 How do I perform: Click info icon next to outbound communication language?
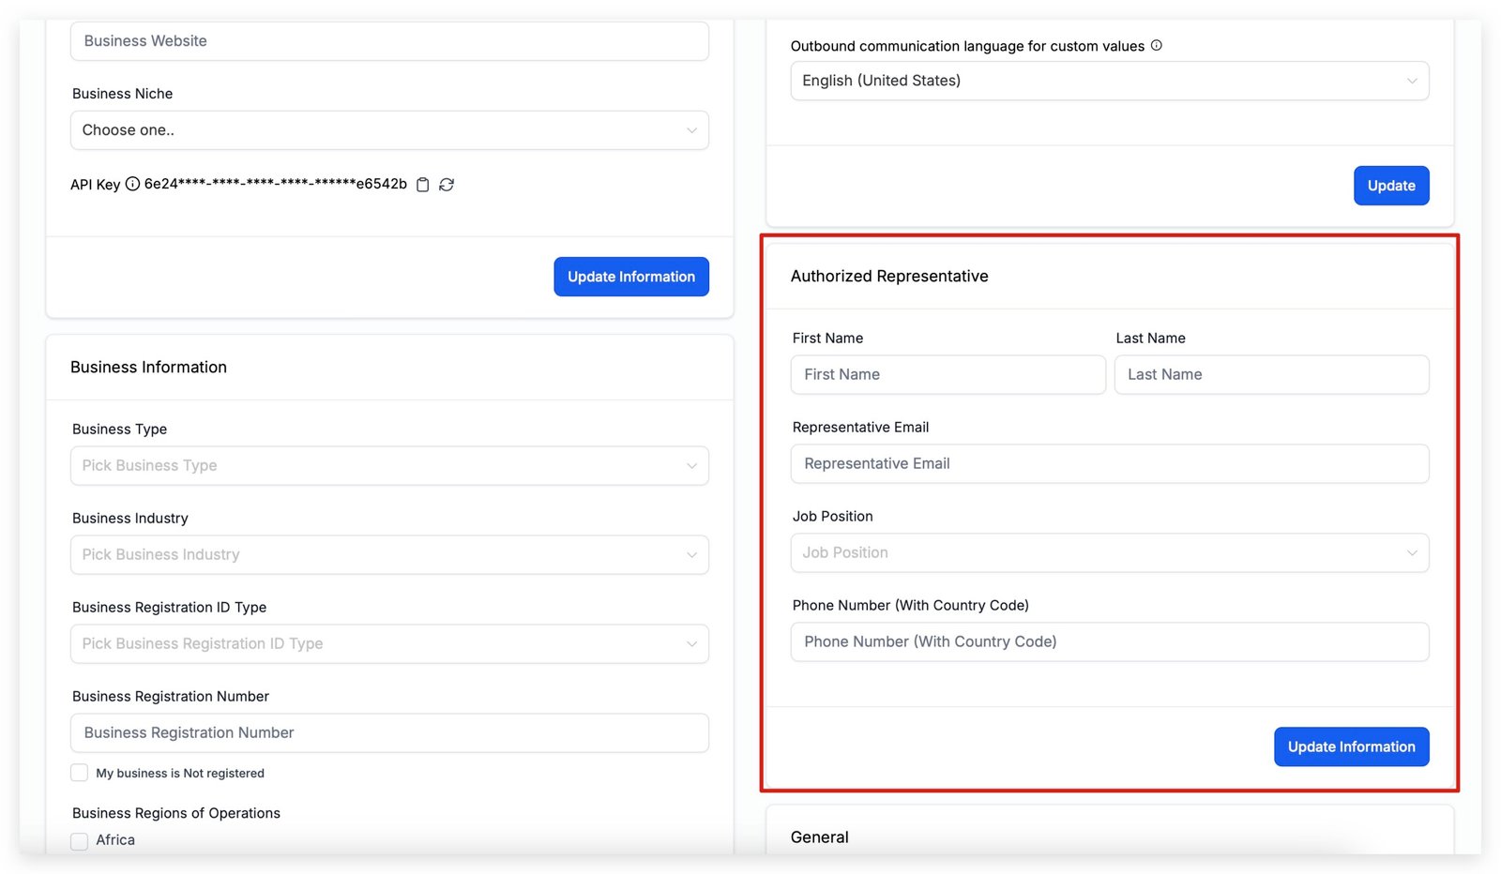(x=1156, y=45)
